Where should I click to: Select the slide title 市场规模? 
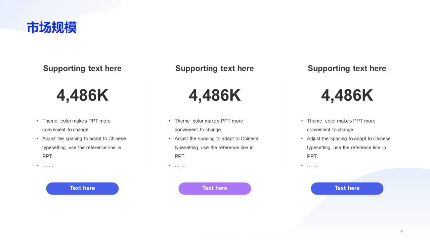tap(52, 28)
